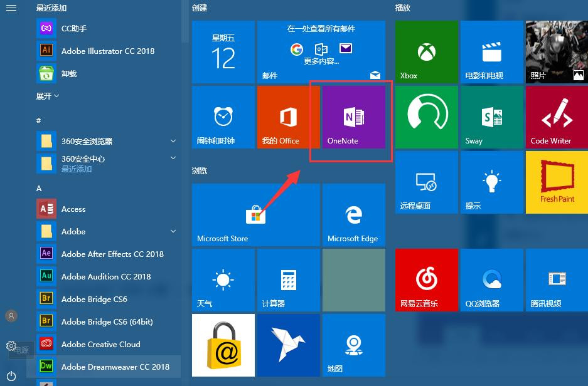Launch Code Writer

tap(556, 117)
